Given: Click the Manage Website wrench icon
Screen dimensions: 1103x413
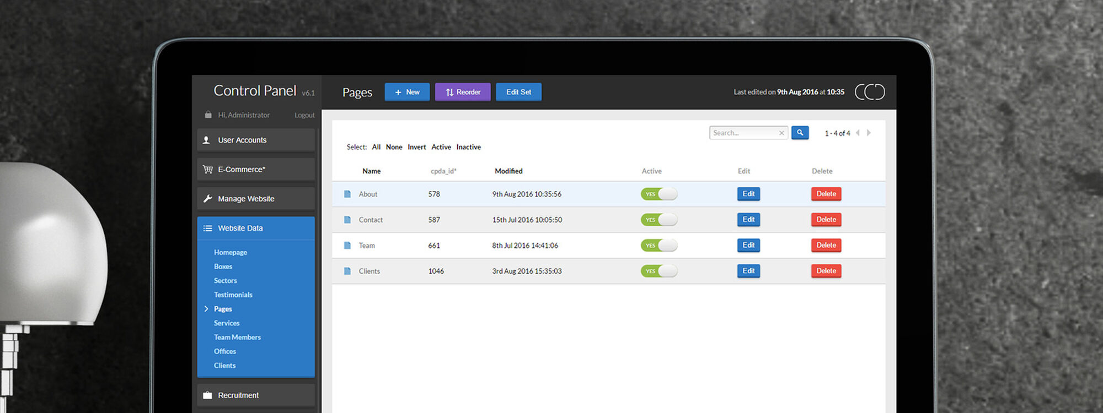Looking at the screenshot, I should (x=207, y=199).
